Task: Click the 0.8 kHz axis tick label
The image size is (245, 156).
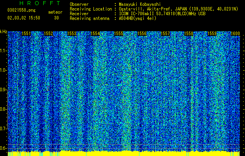Action: click(3, 109)
